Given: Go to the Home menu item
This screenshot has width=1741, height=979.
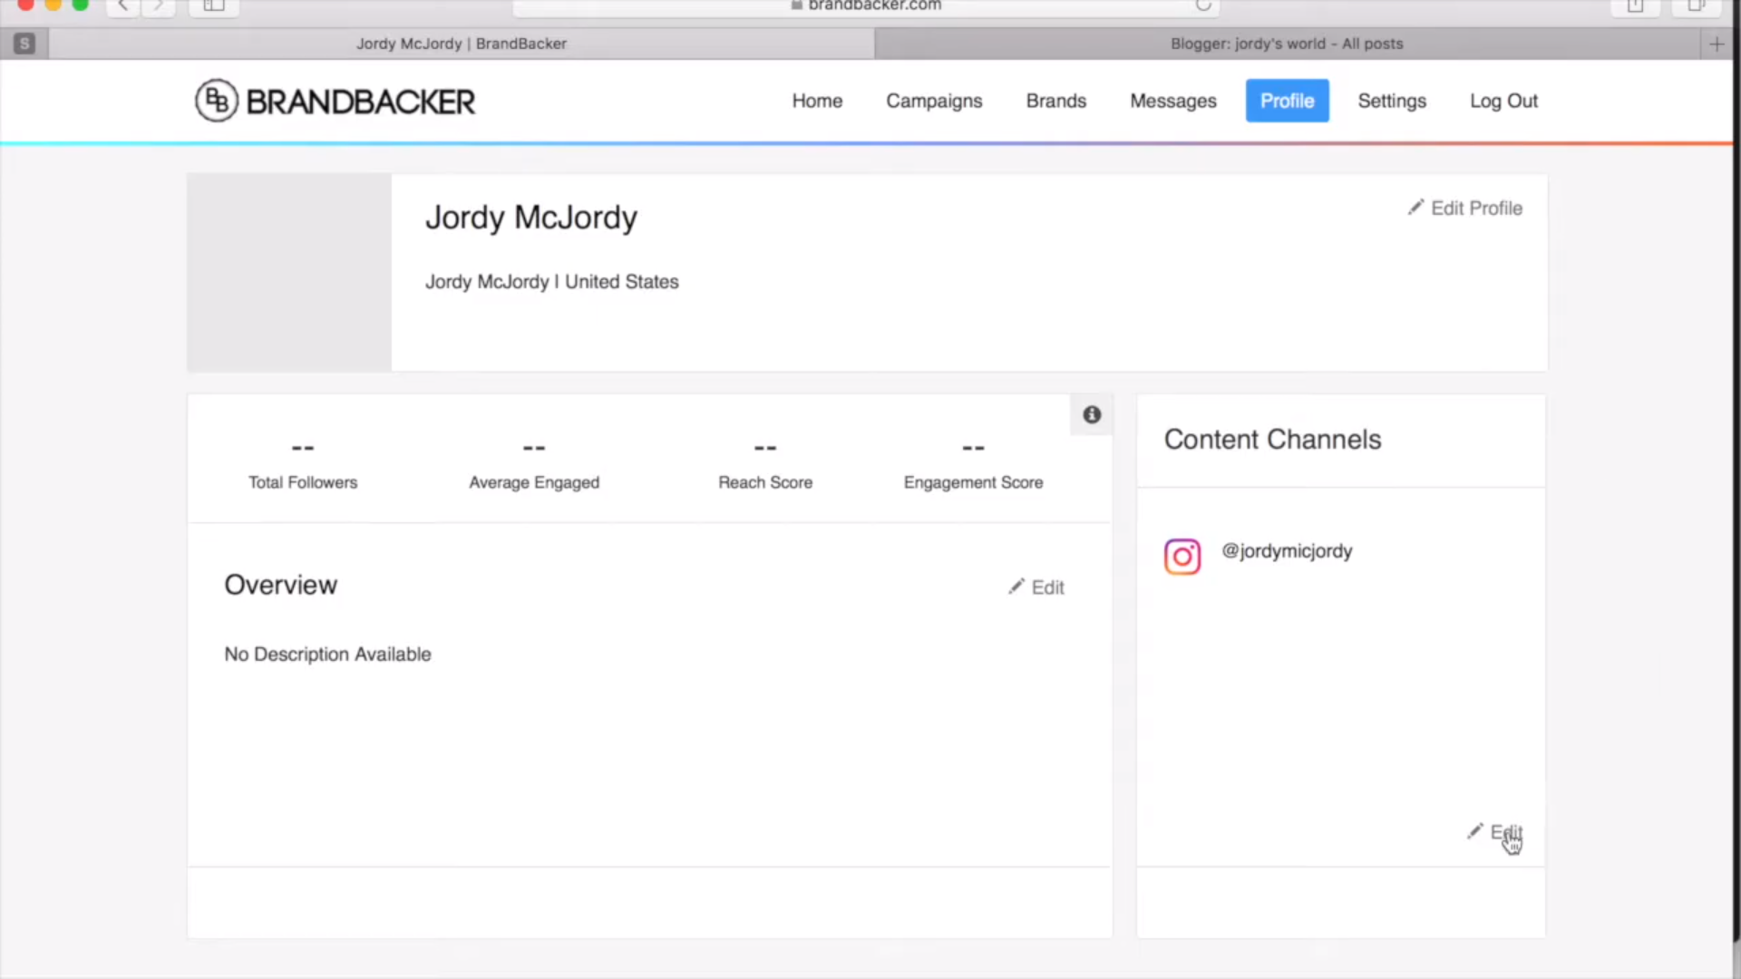Looking at the screenshot, I should [x=817, y=101].
